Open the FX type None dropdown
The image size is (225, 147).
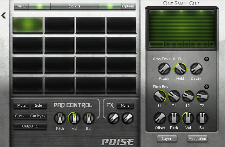tap(125, 106)
